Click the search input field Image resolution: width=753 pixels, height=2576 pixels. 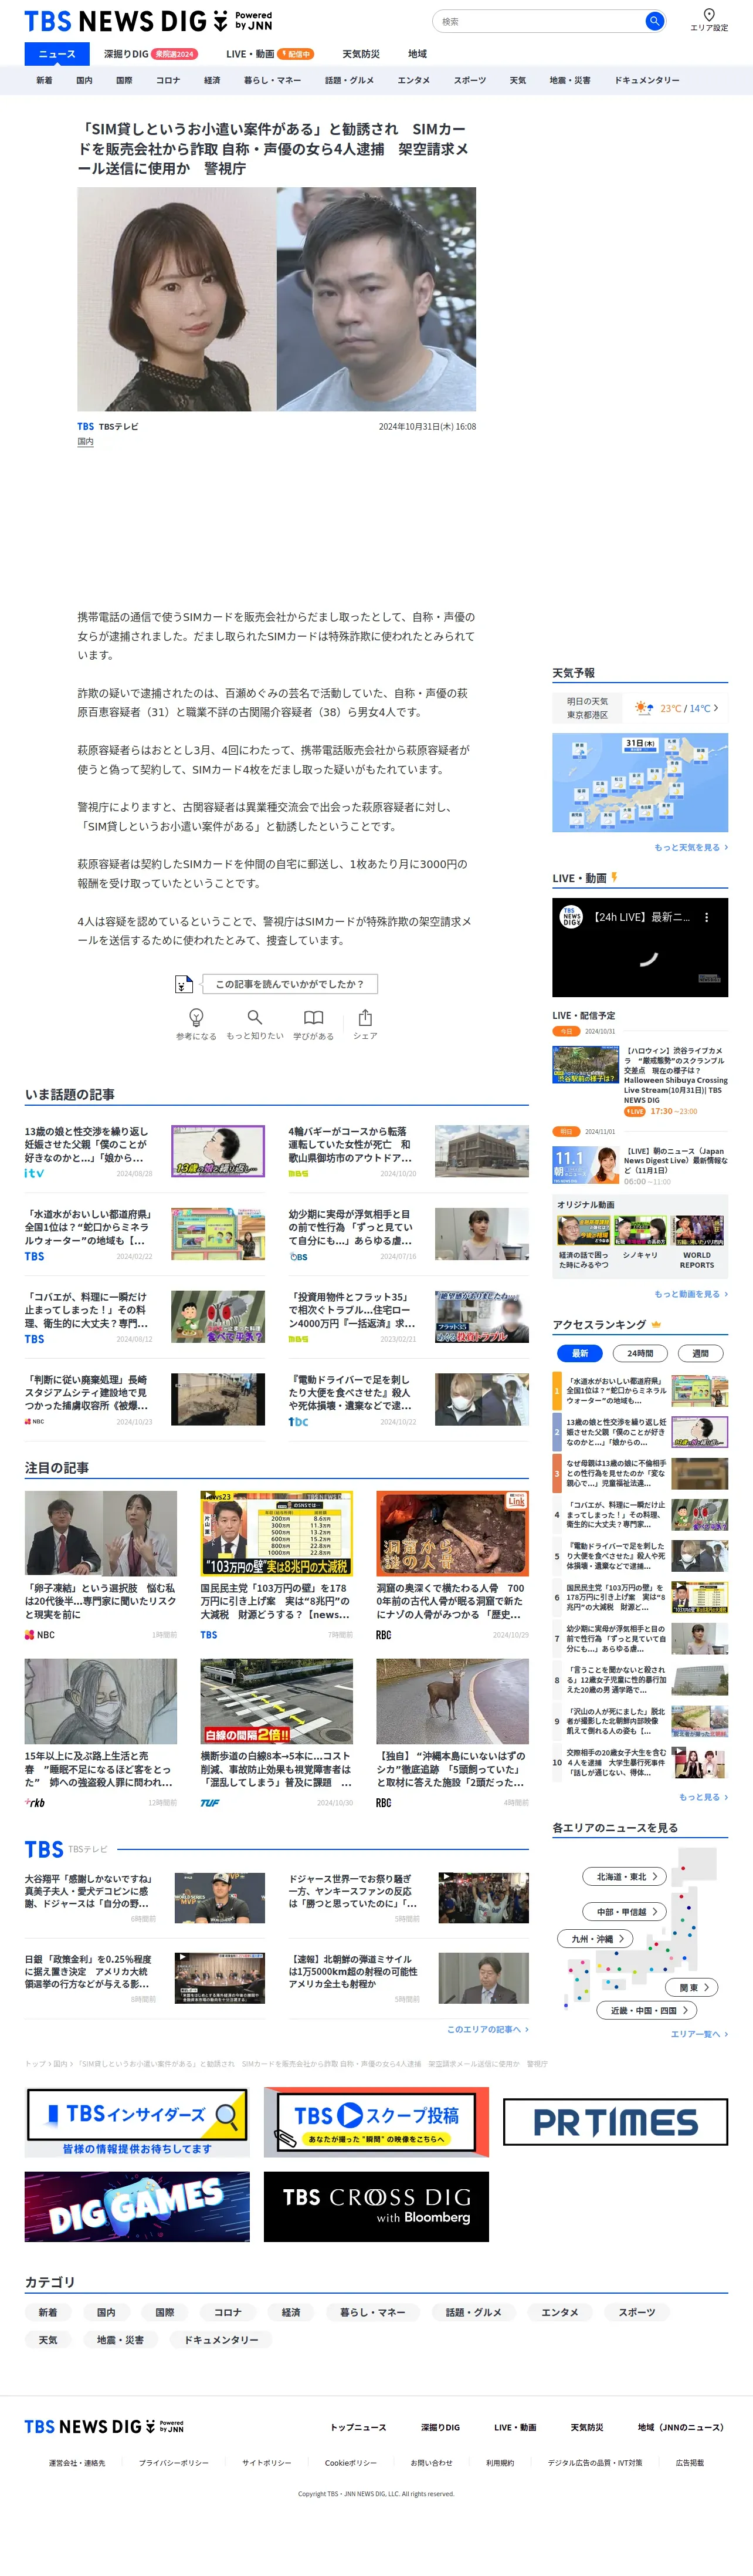(x=540, y=21)
